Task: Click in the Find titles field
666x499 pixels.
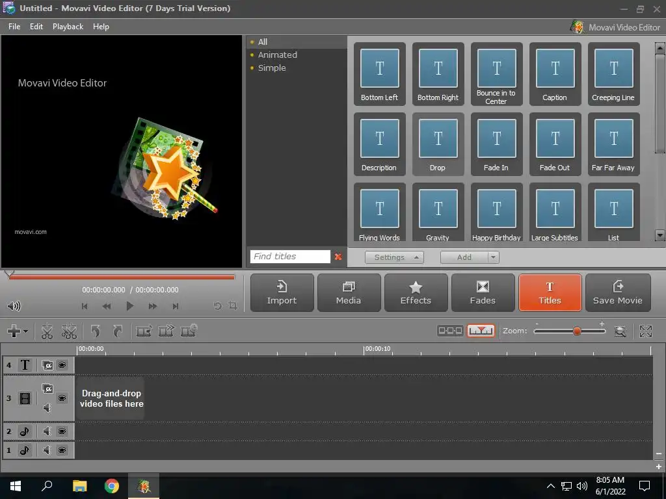Action: [x=290, y=256]
